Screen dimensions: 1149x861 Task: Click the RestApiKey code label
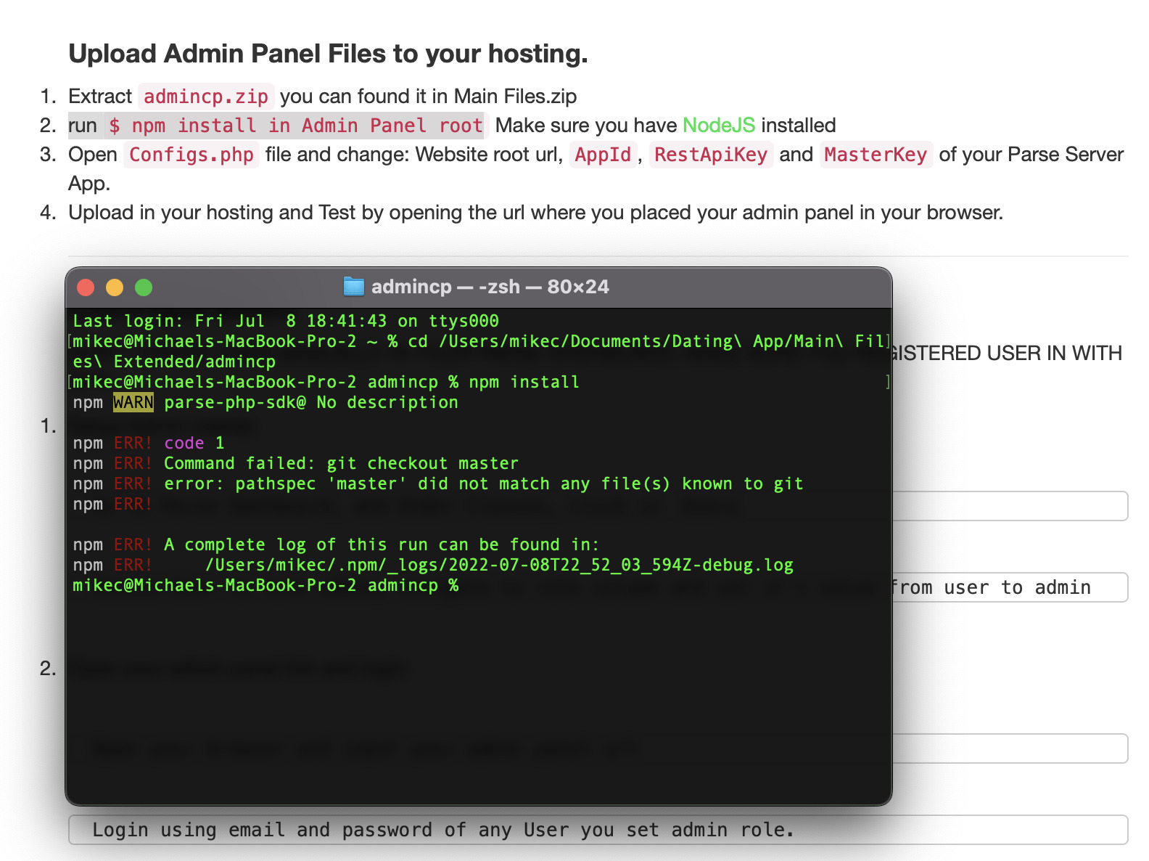[x=711, y=155]
